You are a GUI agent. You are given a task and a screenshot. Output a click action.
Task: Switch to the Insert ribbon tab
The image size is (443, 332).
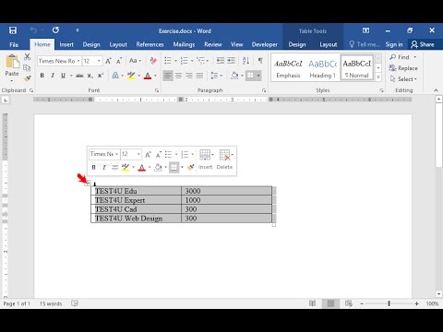coord(66,44)
